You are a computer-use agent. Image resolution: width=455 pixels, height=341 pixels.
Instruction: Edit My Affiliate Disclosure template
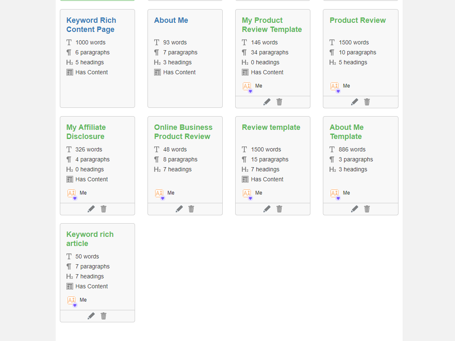[91, 209]
